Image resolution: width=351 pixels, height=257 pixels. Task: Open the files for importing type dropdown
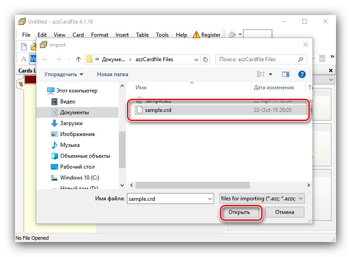click(x=262, y=199)
